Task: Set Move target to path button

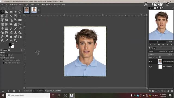Action: click(12, 55)
